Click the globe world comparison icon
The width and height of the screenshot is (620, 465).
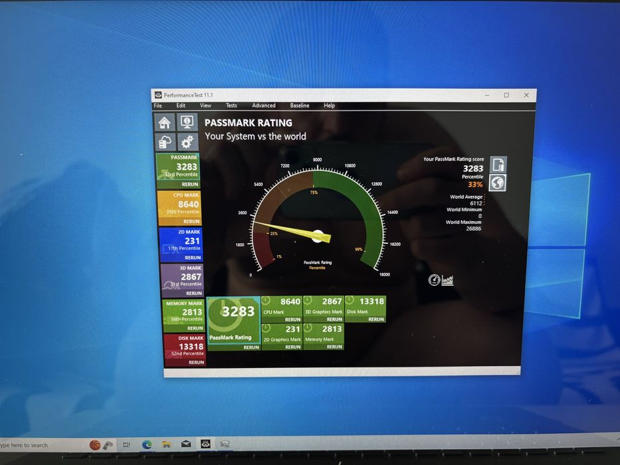[498, 183]
